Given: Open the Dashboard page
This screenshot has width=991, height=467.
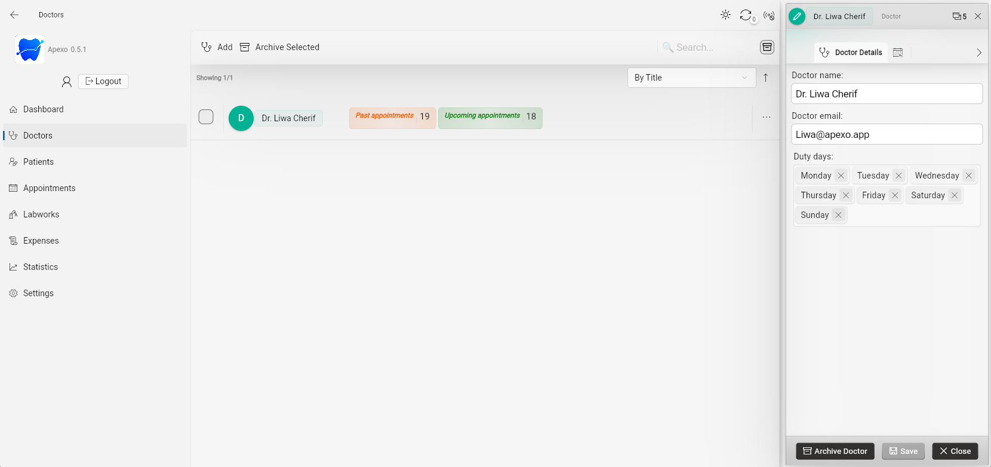Looking at the screenshot, I should tap(95, 109).
